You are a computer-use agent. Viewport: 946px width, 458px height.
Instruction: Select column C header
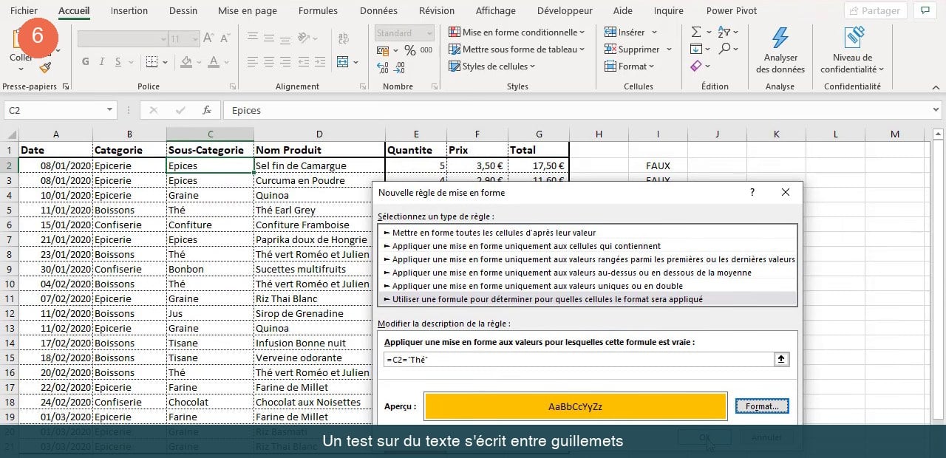pos(210,134)
